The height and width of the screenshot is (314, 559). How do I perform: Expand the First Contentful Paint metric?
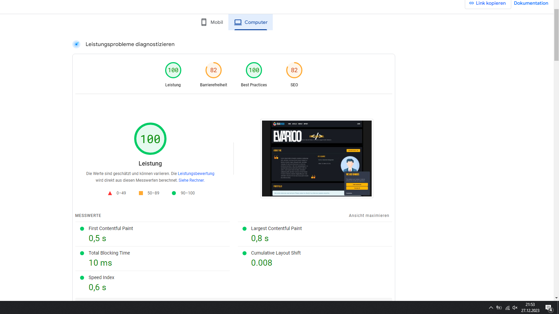click(111, 228)
